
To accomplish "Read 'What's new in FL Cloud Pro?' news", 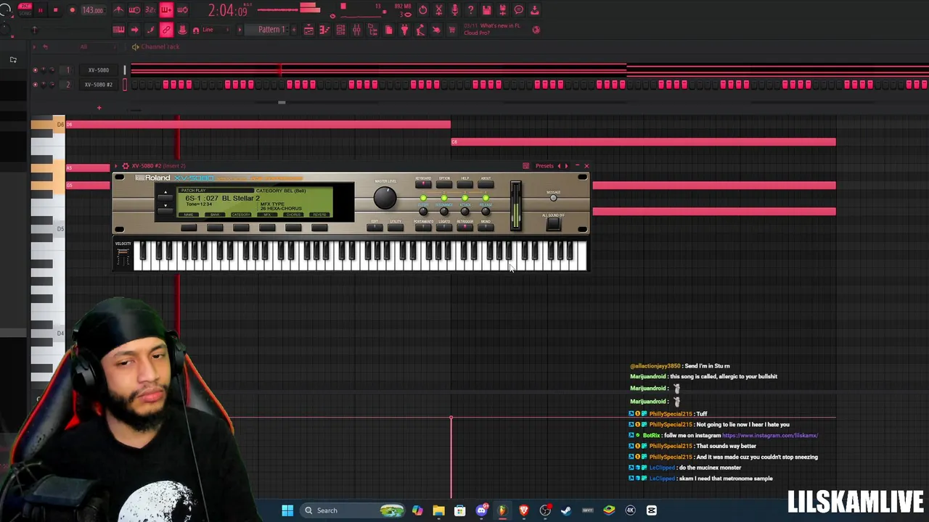I will click(x=492, y=29).
